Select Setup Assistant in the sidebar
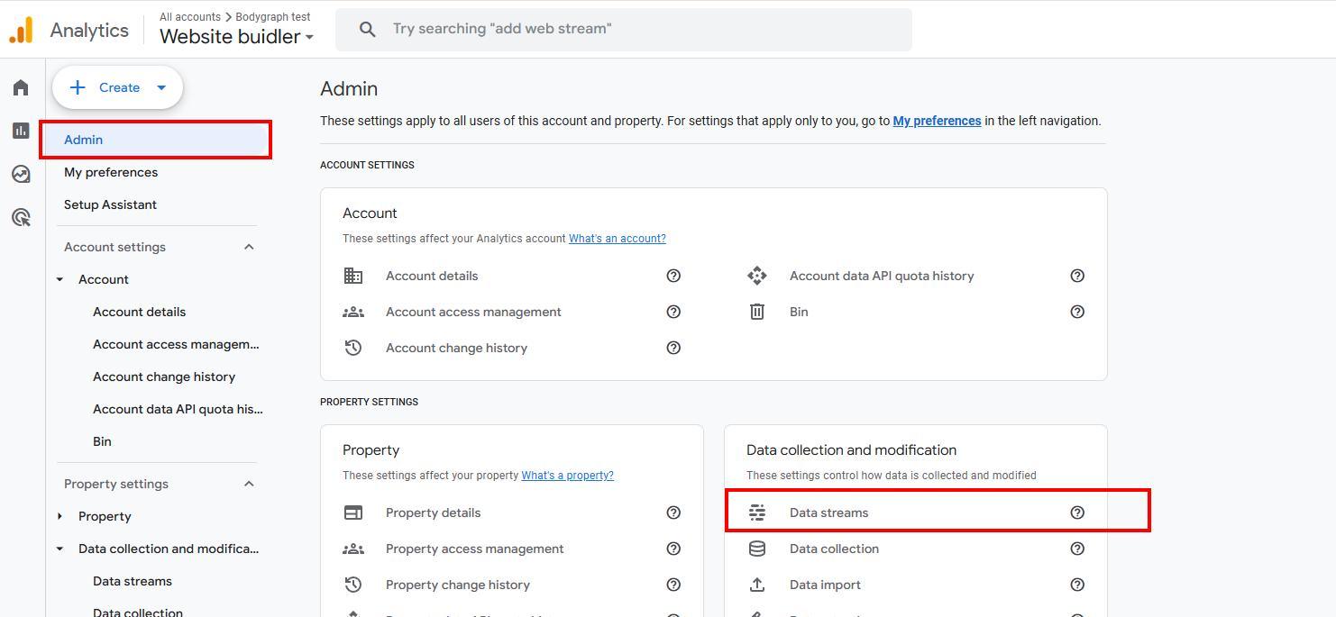This screenshot has width=1336, height=617. [110, 204]
